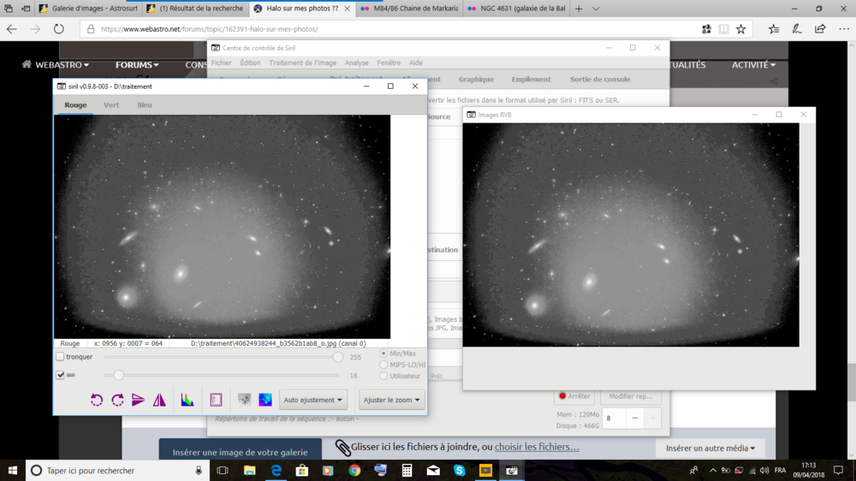Launch Chrome from taskbar
856x481 pixels.
point(354,470)
